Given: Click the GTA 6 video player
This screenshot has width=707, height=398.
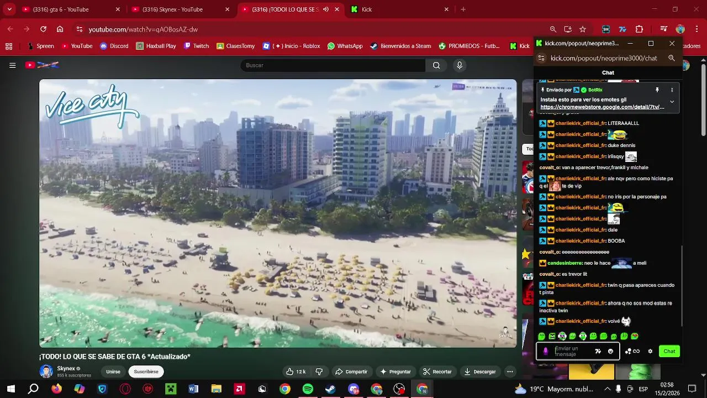Looking at the screenshot, I should point(278,213).
